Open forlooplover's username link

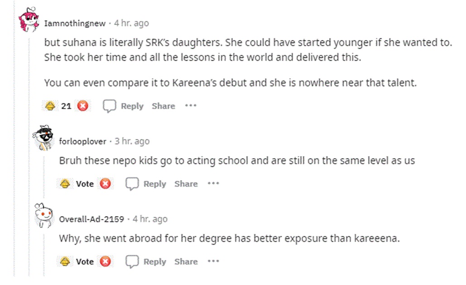point(82,142)
